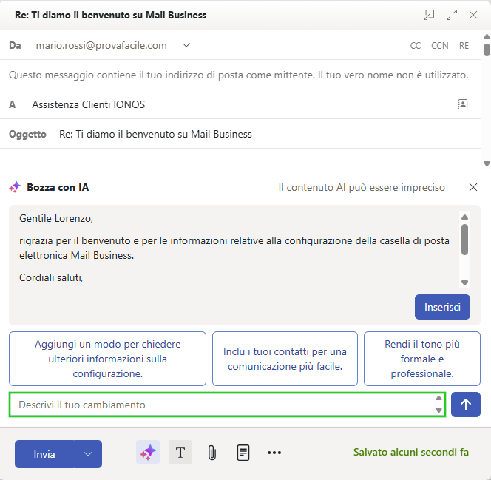Screen dimensions: 491x480
Task: Click the AI draft text scrollbar down arrow
Action: pos(465,283)
